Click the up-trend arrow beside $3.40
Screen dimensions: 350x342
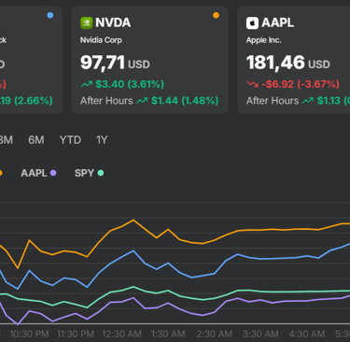click(87, 84)
